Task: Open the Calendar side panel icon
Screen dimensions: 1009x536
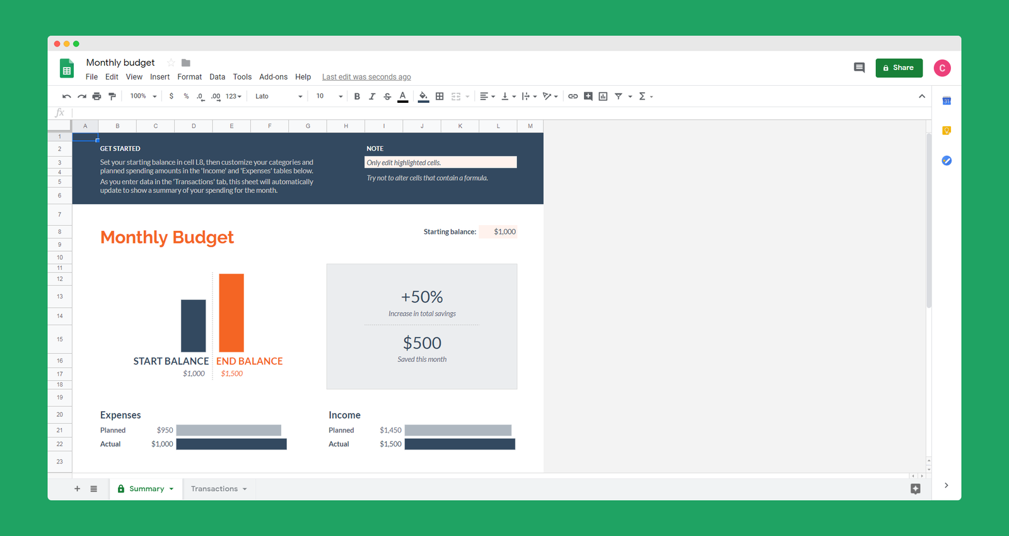Action: point(947,101)
